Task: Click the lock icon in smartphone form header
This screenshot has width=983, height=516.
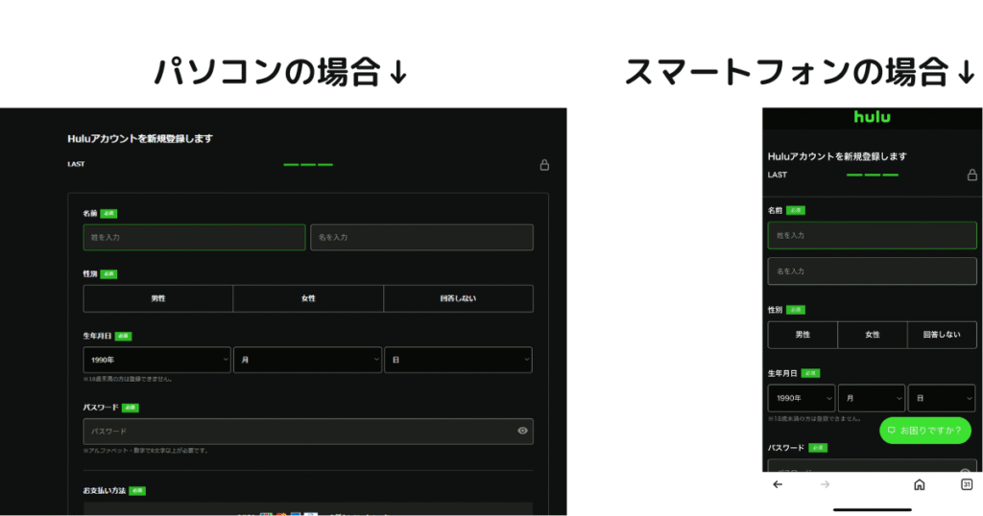Action: 971,175
